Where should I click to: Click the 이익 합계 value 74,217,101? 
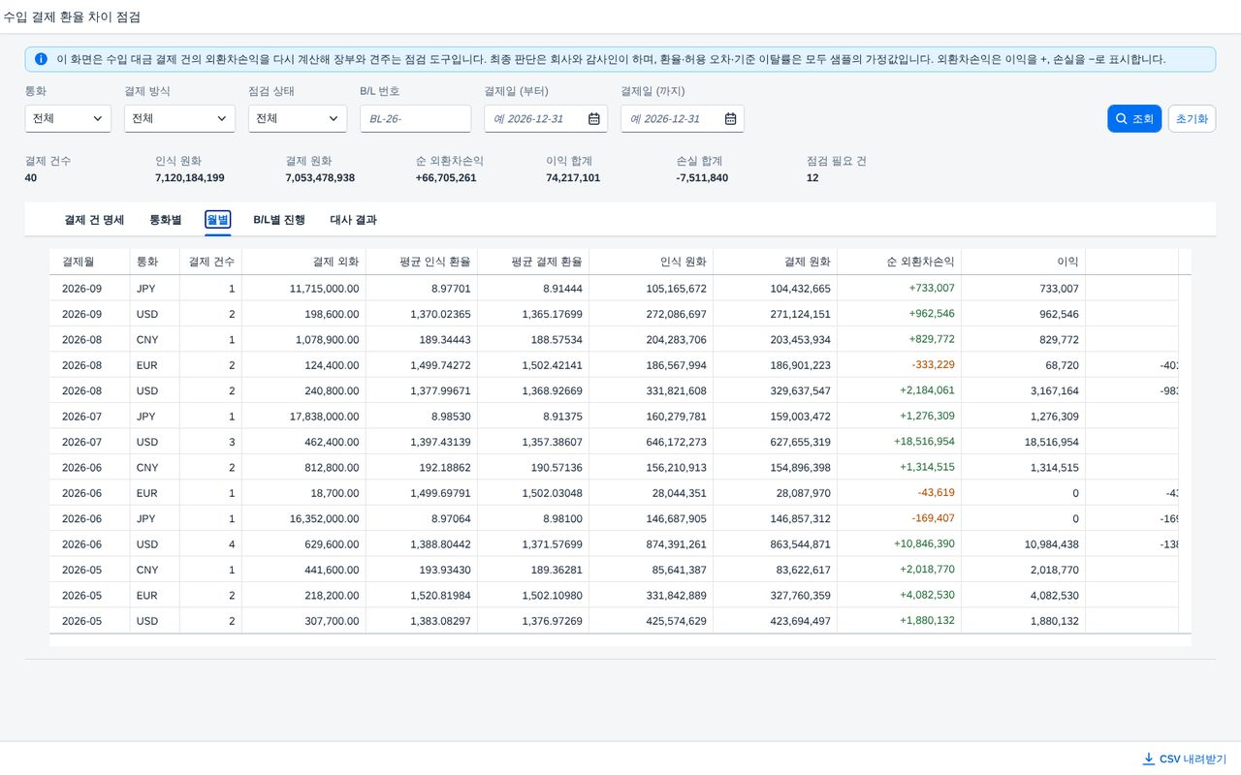coord(573,178)
